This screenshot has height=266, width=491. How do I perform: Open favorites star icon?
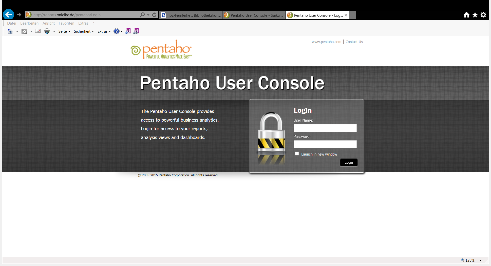[x=475, y=15]
